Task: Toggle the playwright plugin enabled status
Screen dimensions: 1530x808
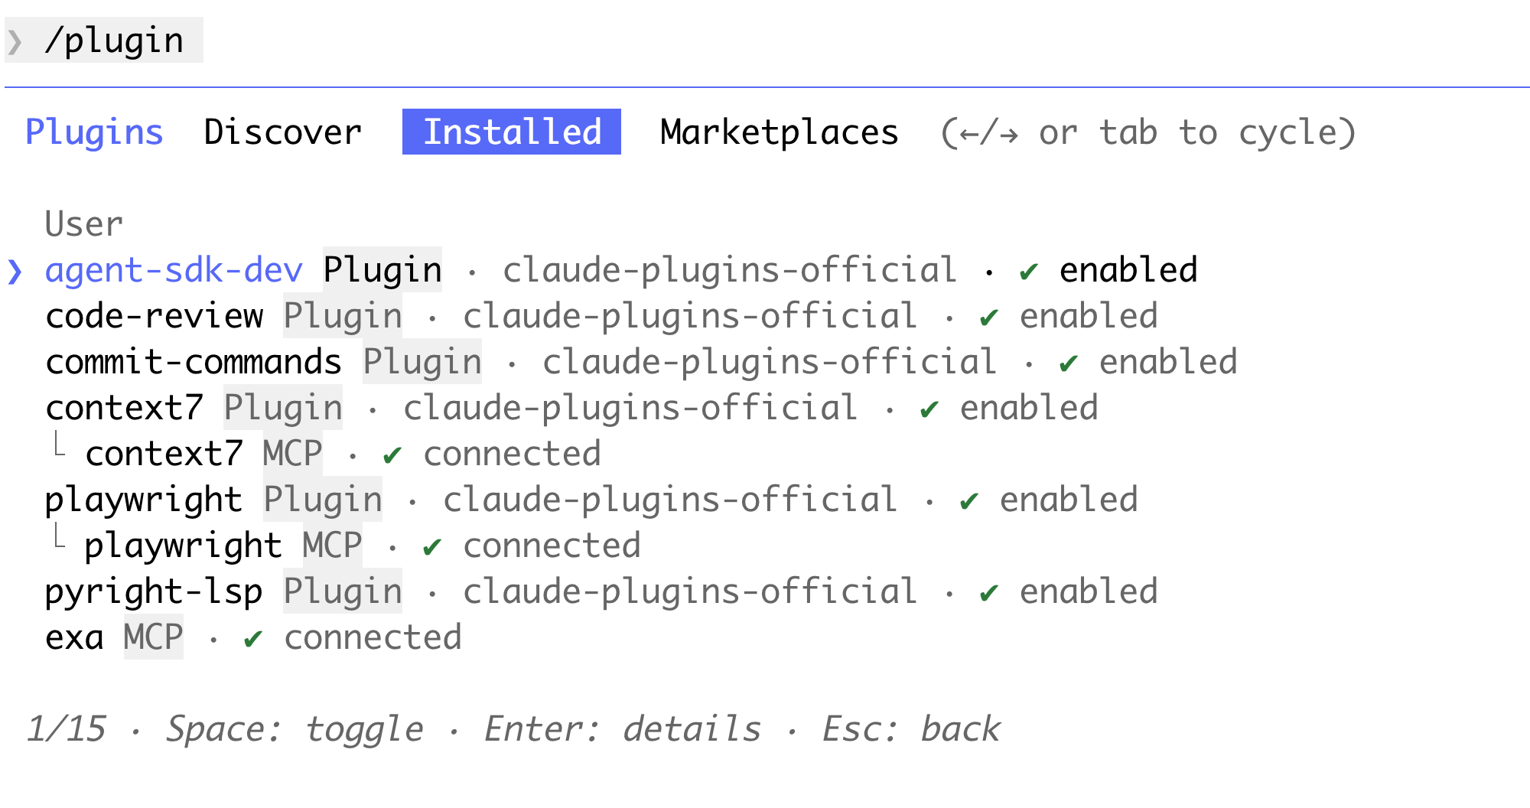Action: [1069, 500]
